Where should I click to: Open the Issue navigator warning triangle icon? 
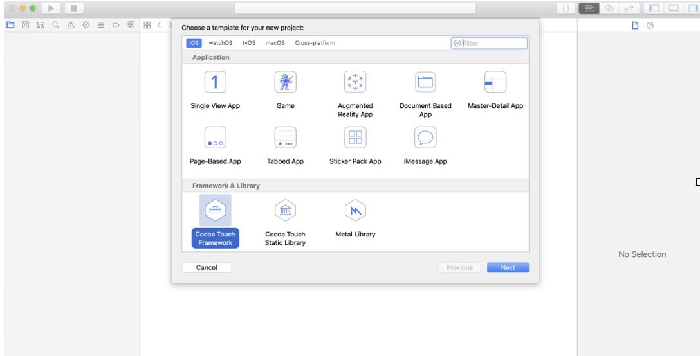[71, 25]
